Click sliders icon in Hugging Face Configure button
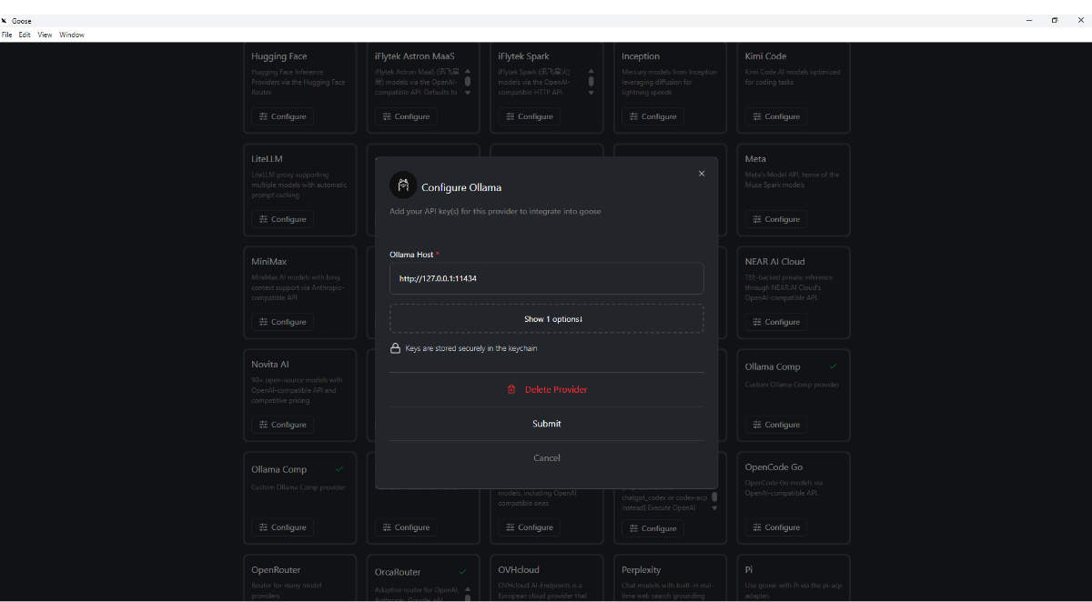Screen dimensions: 1092x602 pyautogui.click(x=264, y=116)
